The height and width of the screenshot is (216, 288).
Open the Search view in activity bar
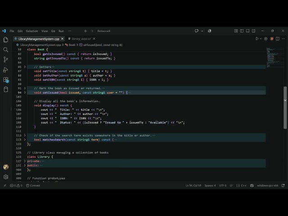(6, 49)
